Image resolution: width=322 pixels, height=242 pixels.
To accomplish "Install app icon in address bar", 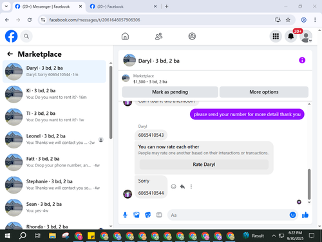I will 278,20.
